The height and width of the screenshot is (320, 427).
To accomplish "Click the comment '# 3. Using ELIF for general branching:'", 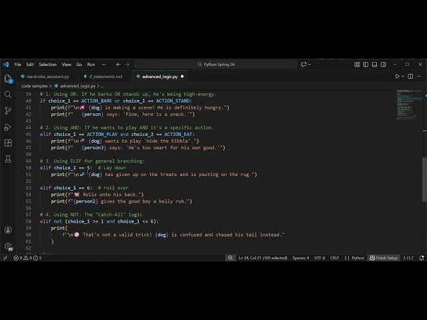I will coord(92,161).
